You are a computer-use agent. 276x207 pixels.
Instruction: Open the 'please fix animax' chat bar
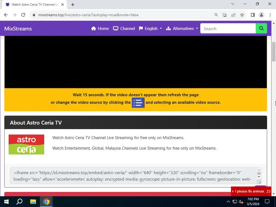tap(251, 191)
